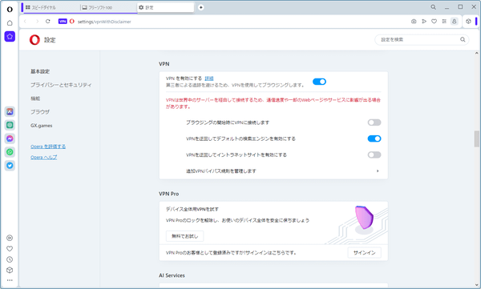Open the tab search magnifier icon
481x289 pixels.
point(433,7)
